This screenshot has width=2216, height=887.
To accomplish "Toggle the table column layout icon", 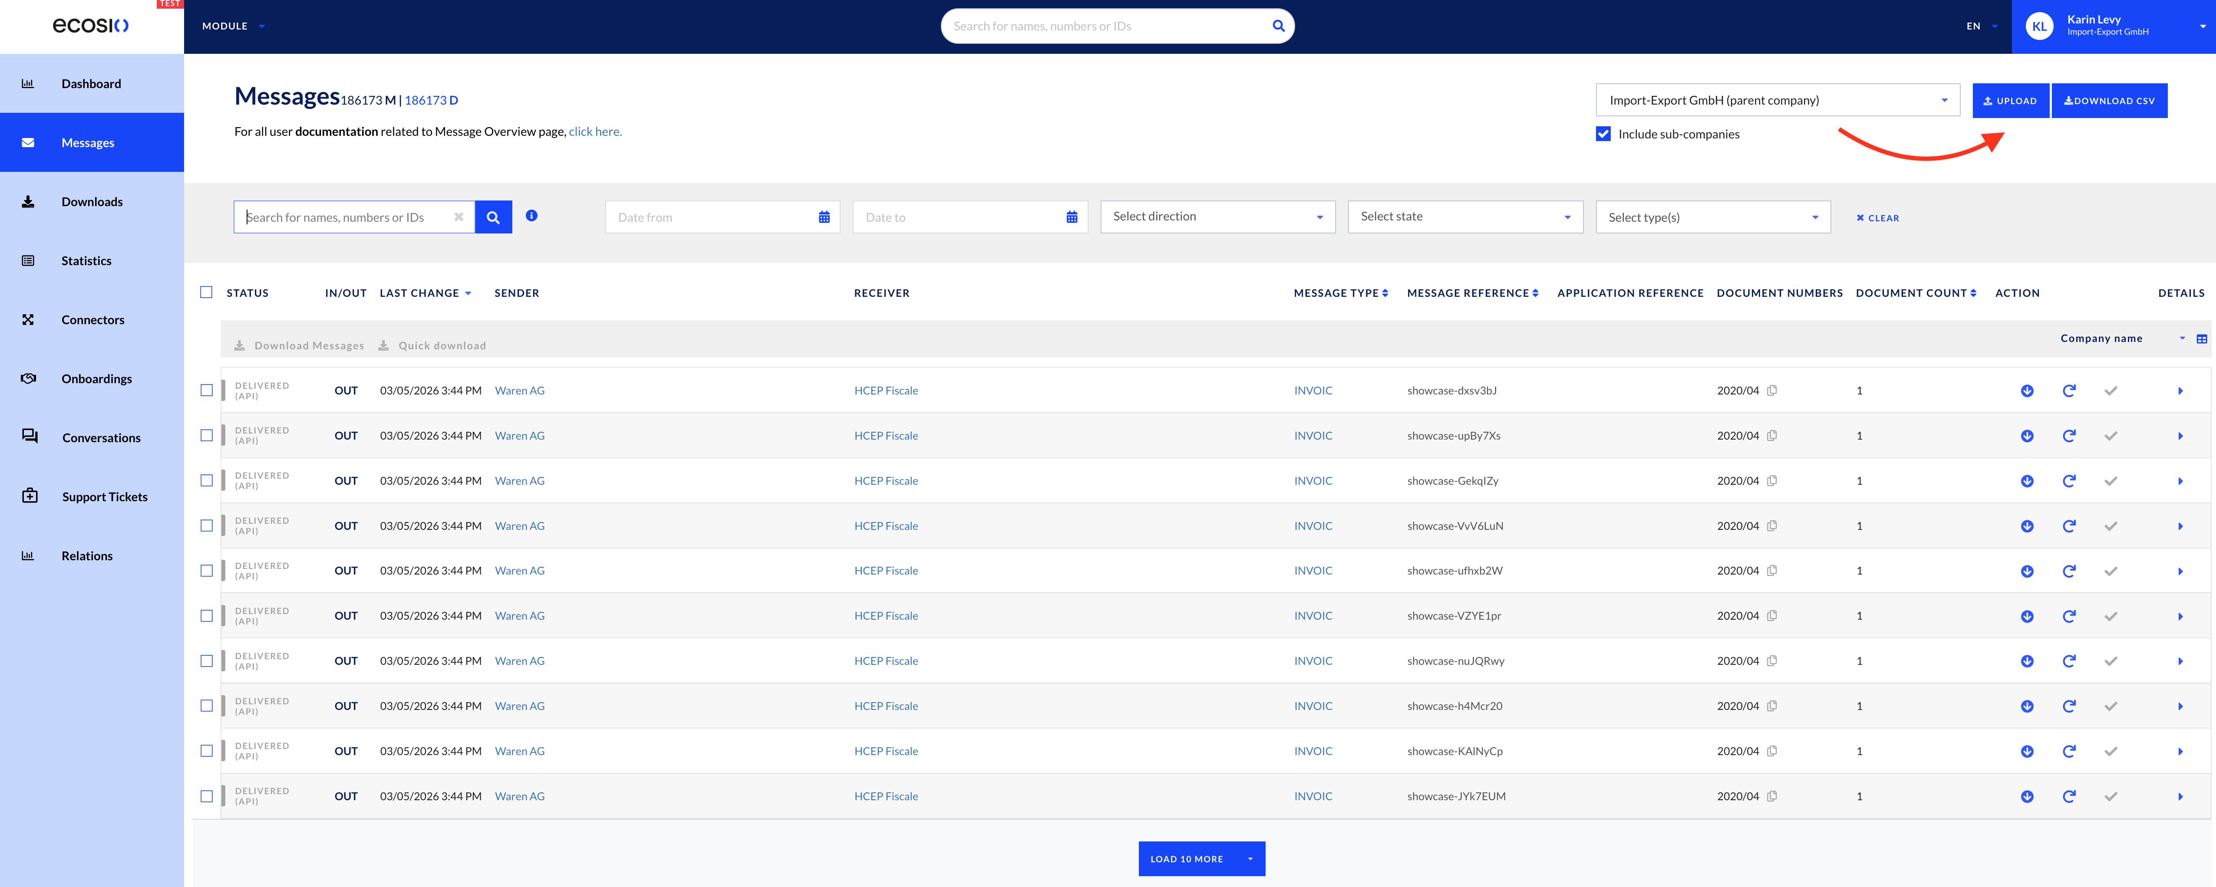I will pyautogui.click(x=2201, y=338).
